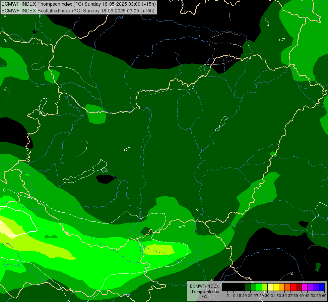Pick the purple 45–50 legend swatch
328x302 pixels.
(310, 287)
